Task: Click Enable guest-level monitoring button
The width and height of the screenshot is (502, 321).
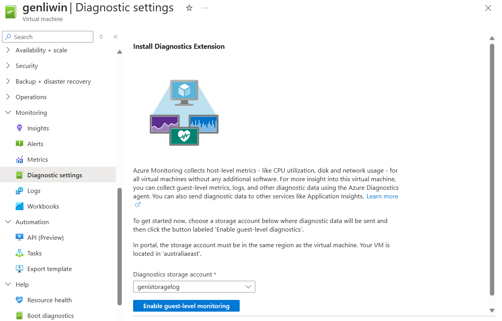Action: tap(186, 306)
